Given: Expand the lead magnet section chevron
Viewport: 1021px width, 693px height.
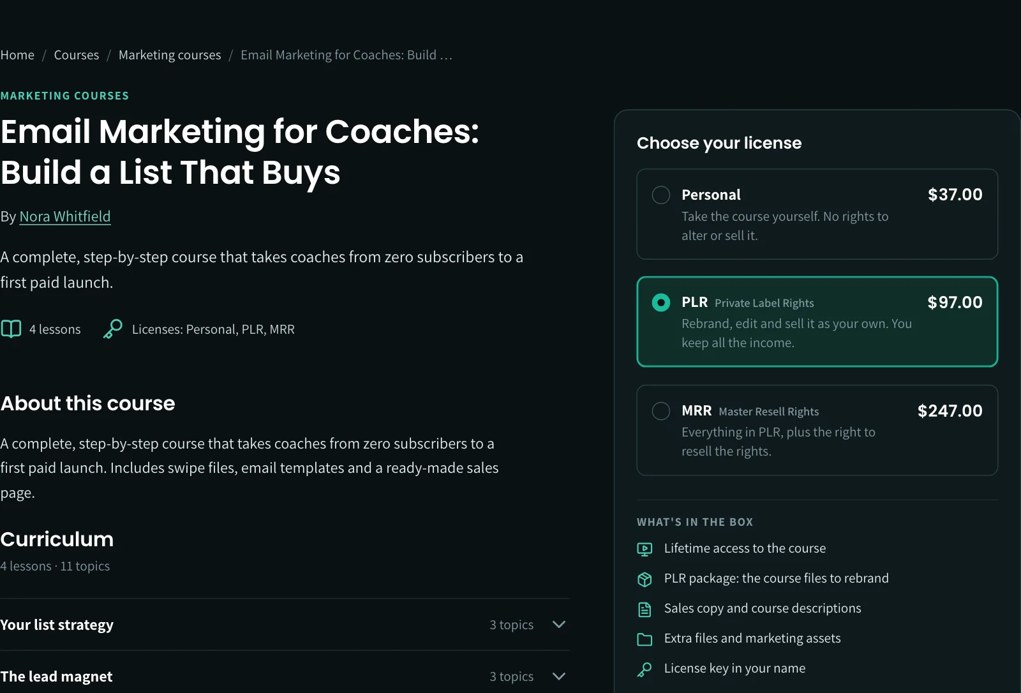Looking at the screenshot, I should [559, 676].
